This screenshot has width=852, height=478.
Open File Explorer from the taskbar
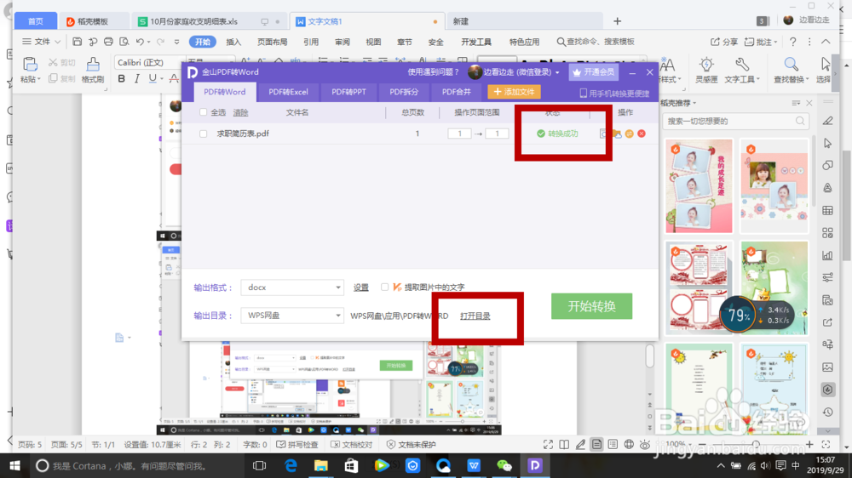coord(321,465)
